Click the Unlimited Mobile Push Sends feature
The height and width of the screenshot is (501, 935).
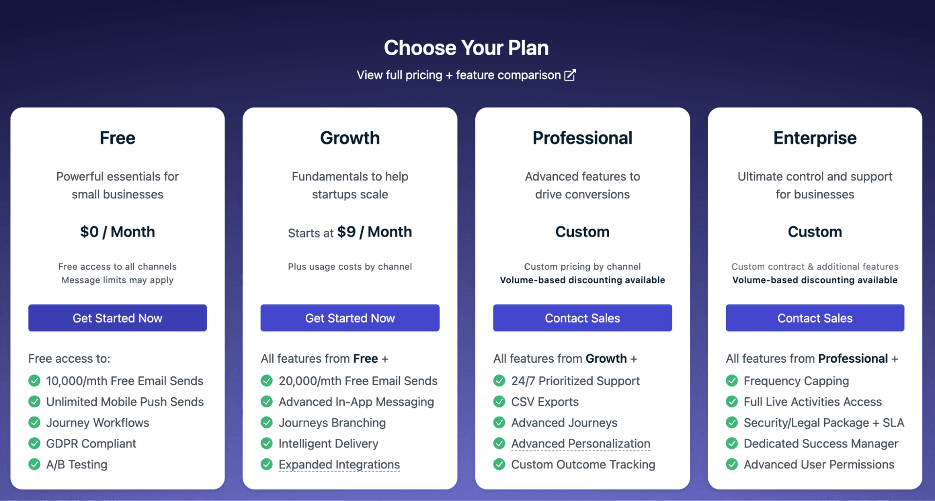[125, 402]
